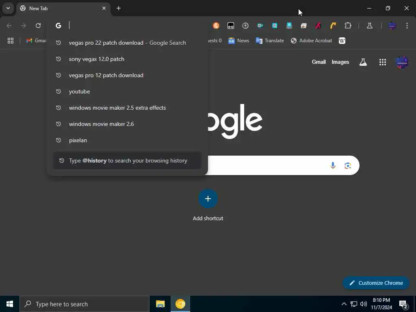Open the Windows Start menu
This screenshot has width=416, height=312.
[x=10, y=304]
